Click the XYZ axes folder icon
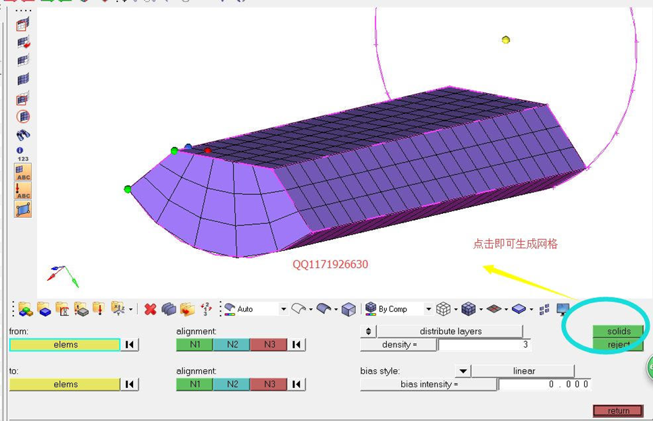This screenshot has width=653, height=421. pos(118,309)
